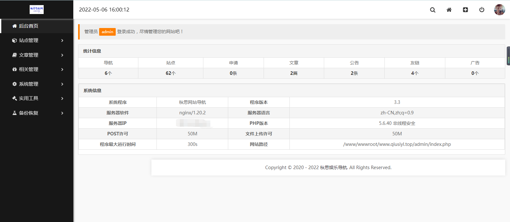Open the user avatar in top right
Screen dimensions: 510x222
click(499, 10)
